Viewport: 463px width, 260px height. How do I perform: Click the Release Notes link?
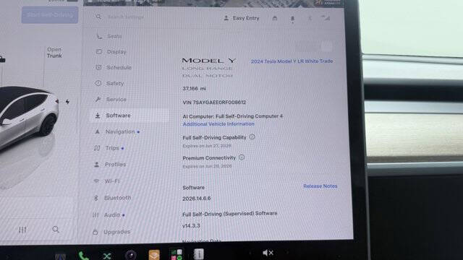click(x=320, y=186)
